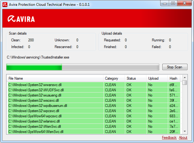Click hash value 39f...
Image resolution: width=194 pixels, height=143 pixels.
click(173, 100)
